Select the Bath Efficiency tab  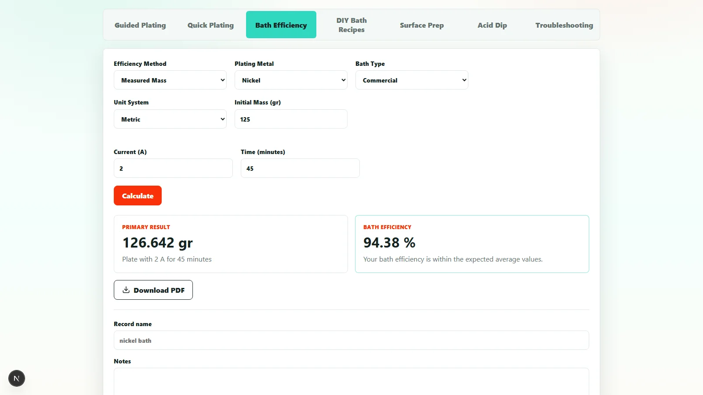click(281, 25)
